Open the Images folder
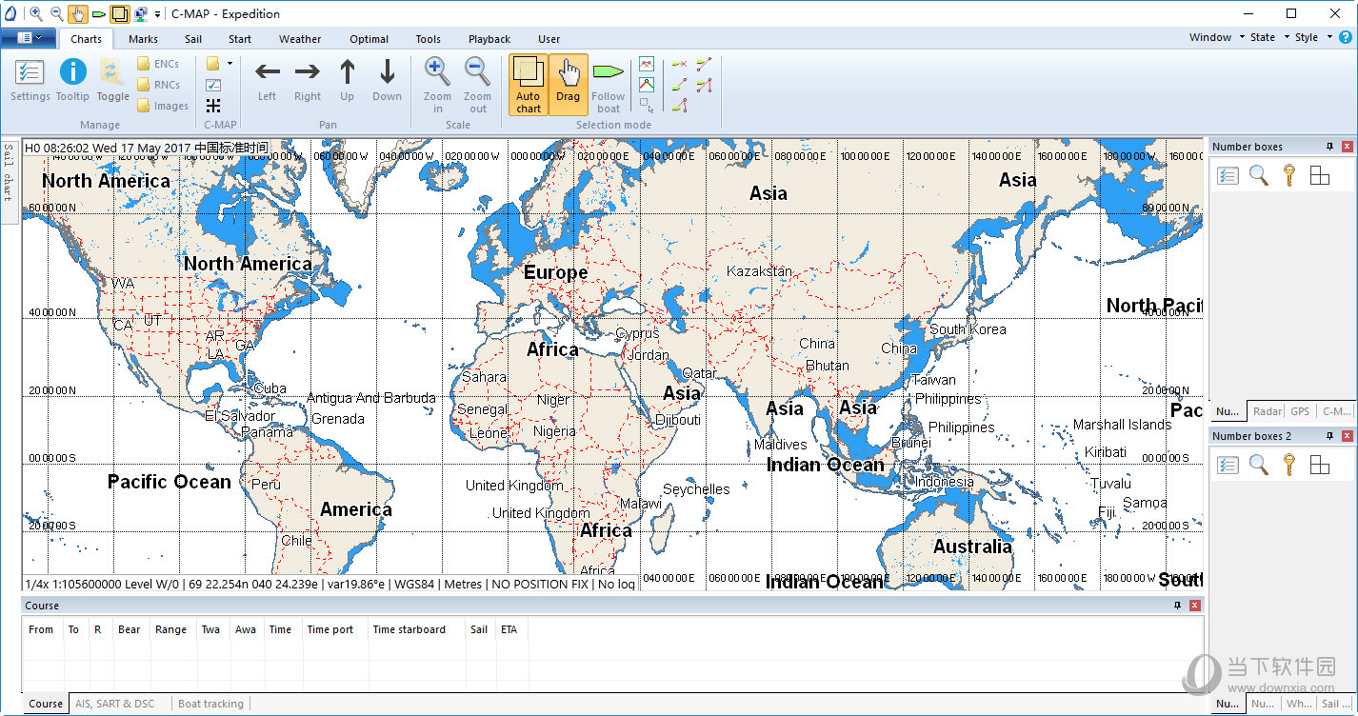 tap(163, 106)
